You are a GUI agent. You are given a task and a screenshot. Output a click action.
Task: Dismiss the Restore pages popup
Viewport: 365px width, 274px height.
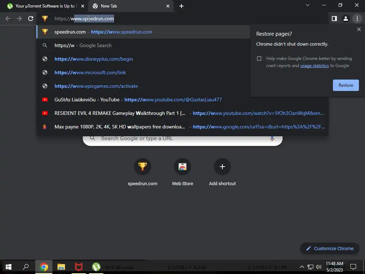coord(359,29)
